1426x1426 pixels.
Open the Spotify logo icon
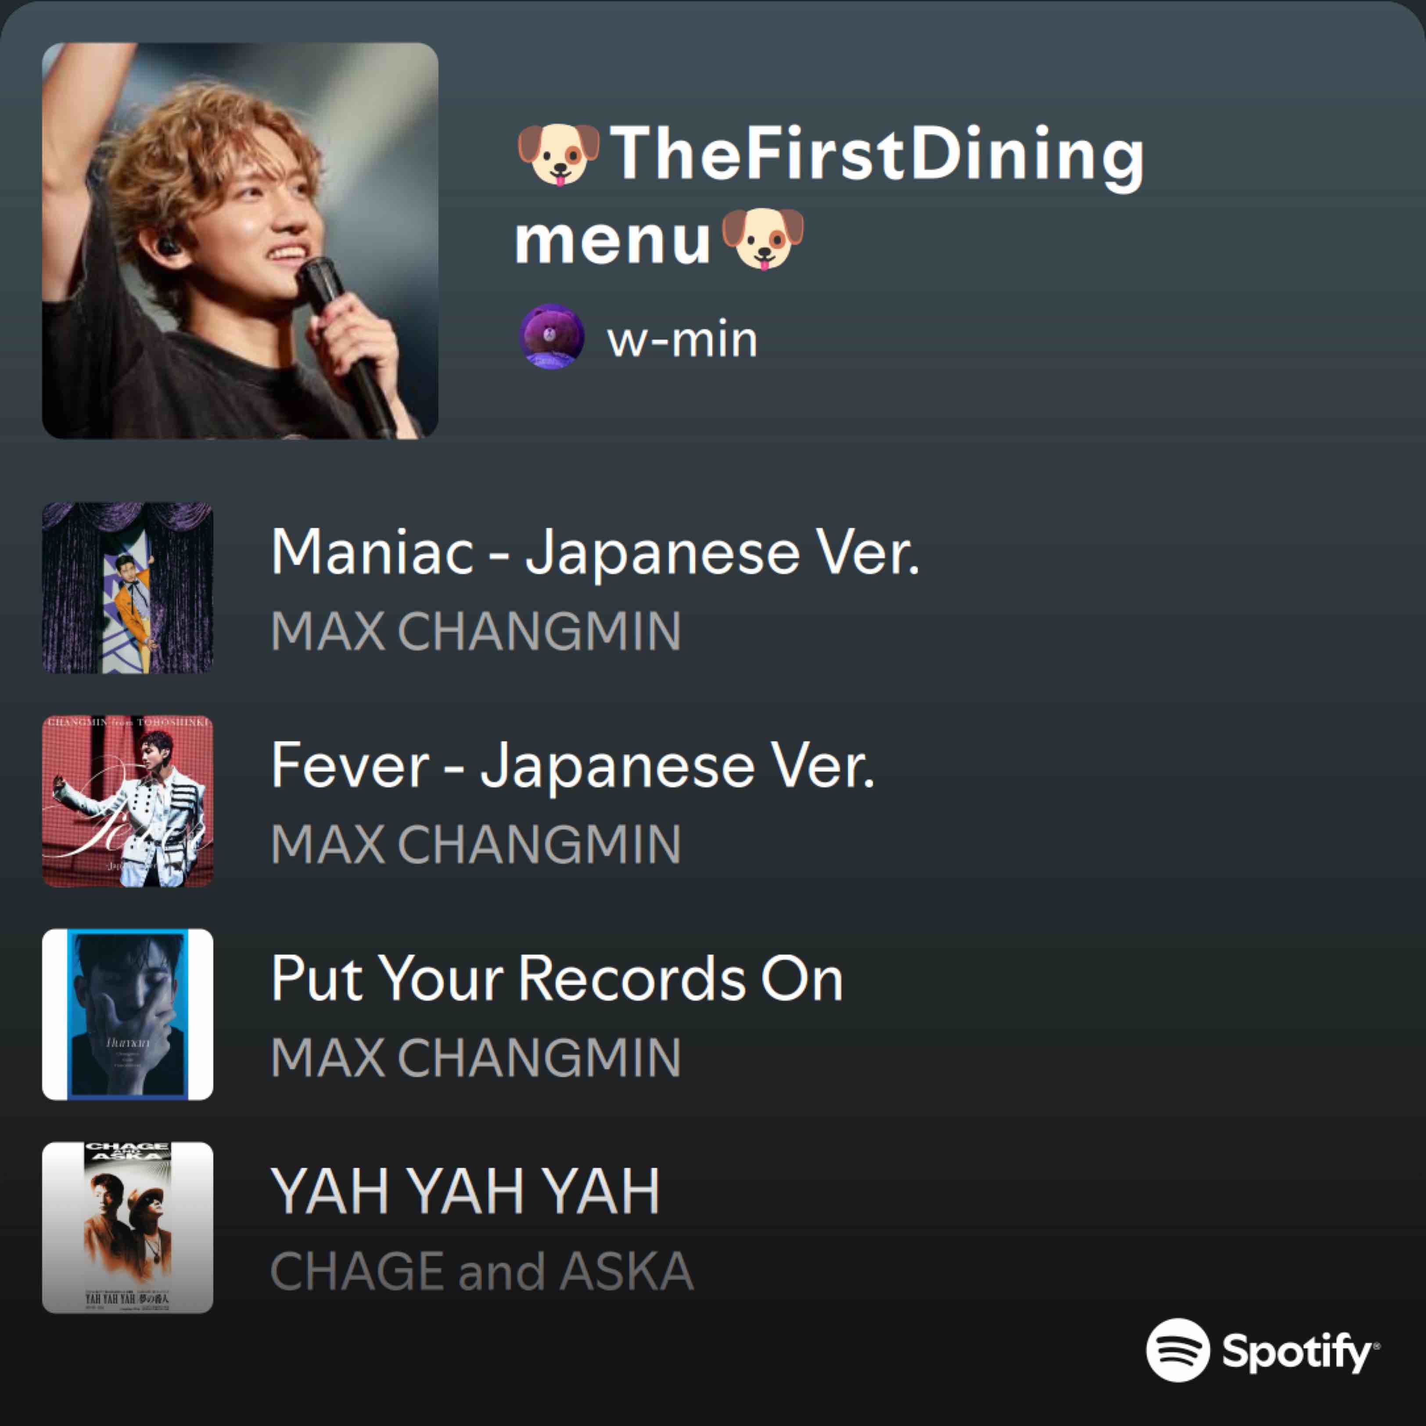pos(1177,1349)
